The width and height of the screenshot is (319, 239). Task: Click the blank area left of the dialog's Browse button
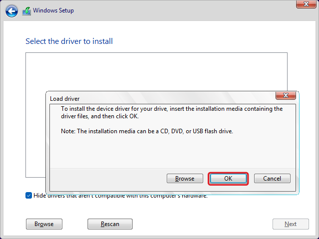107,179
